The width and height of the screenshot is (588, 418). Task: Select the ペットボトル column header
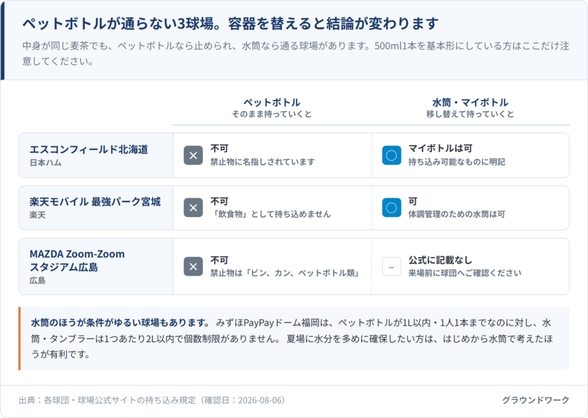tap(272, 102)
